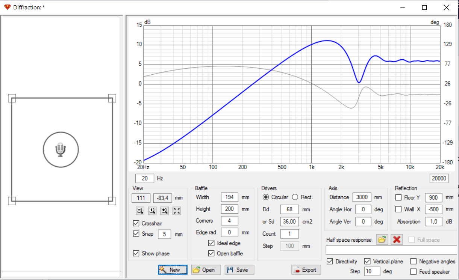Click the zoom in view icon

pos(164,211)
